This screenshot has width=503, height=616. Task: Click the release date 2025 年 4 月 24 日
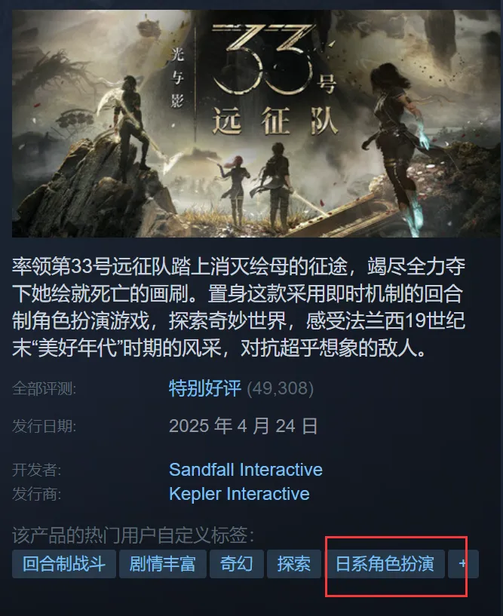(x=244, y=426)
